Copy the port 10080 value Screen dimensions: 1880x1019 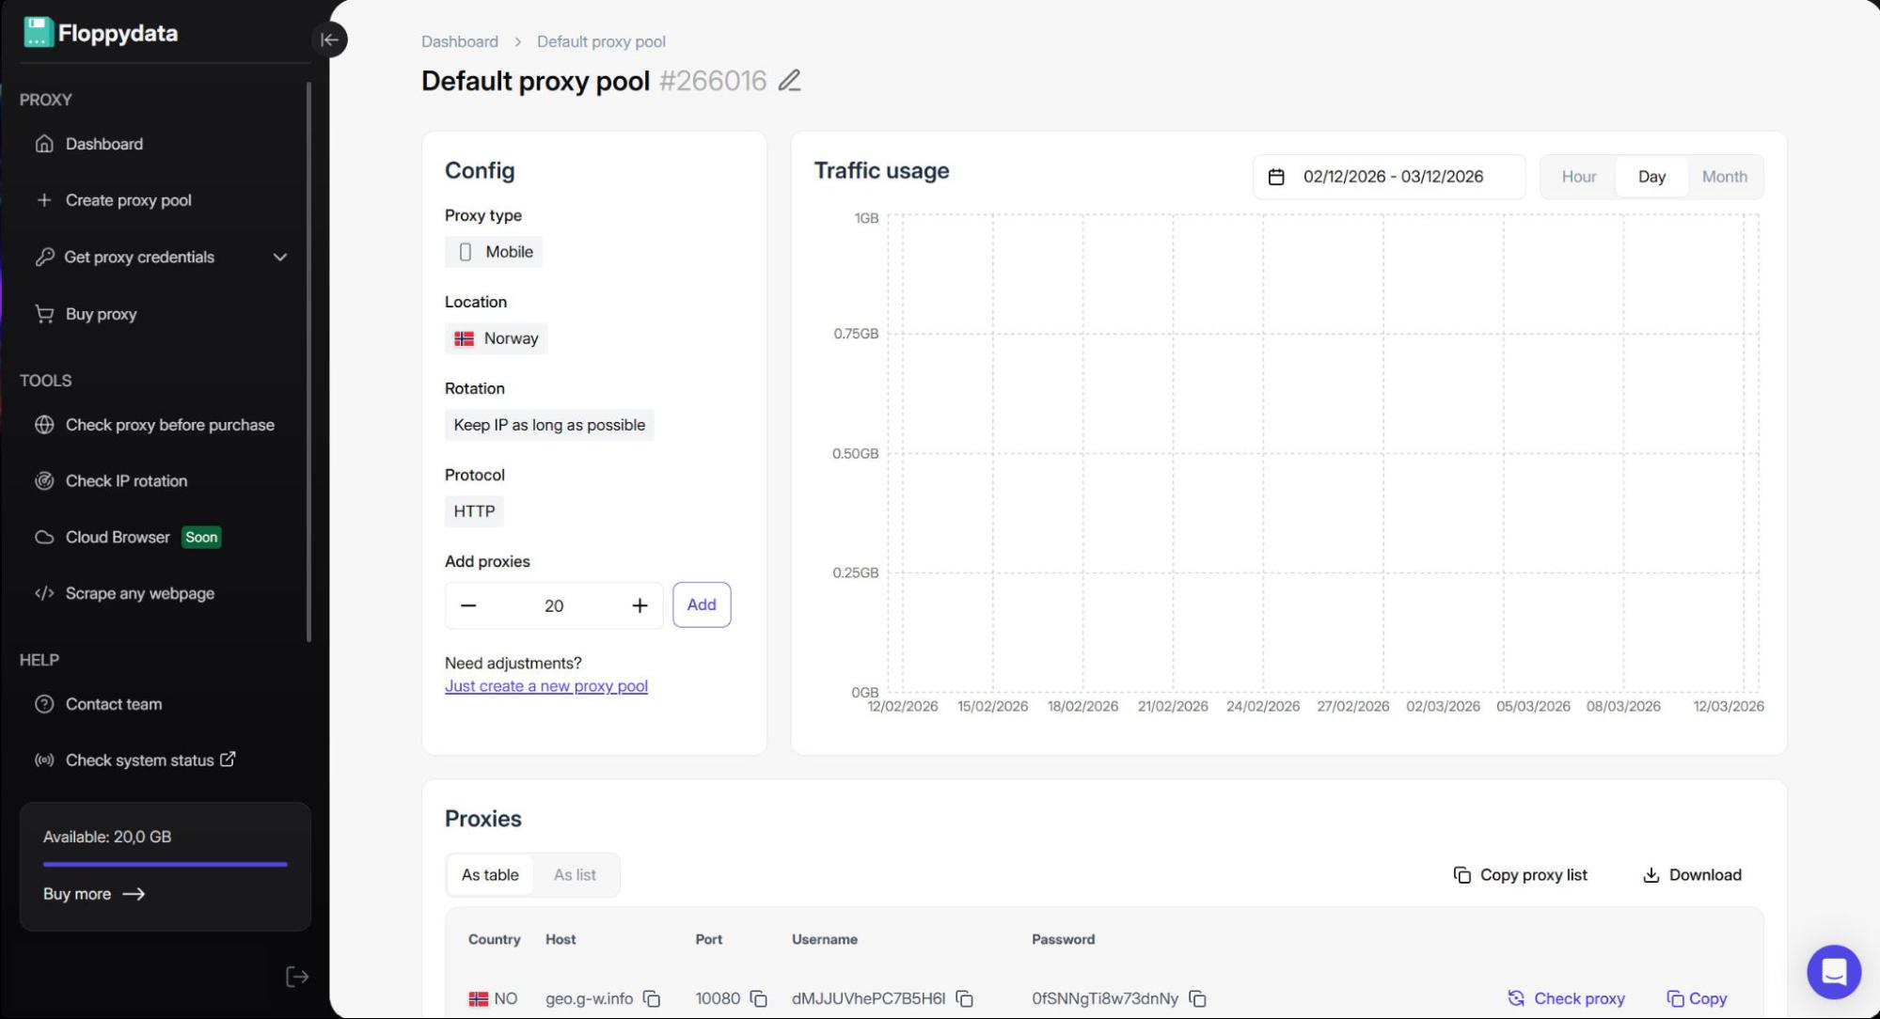point(759,998)
